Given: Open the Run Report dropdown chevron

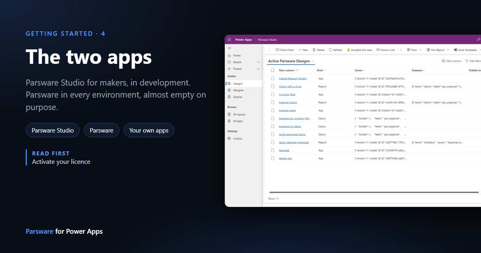Looking at the screenshot, I should pyautogui.click(x=448, y=50).
